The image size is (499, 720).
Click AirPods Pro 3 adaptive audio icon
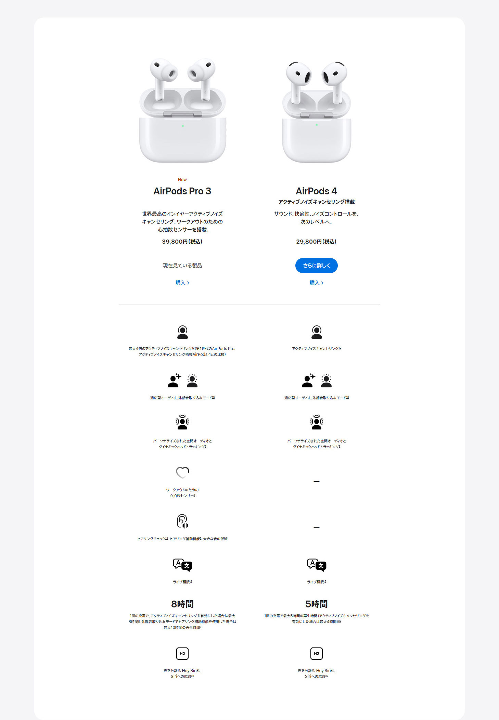182,380
